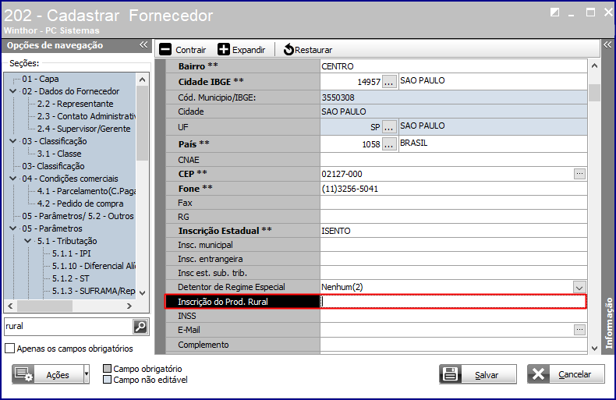Click the Expandir plus icon
The image size is (616, 400).
[224, 49]
